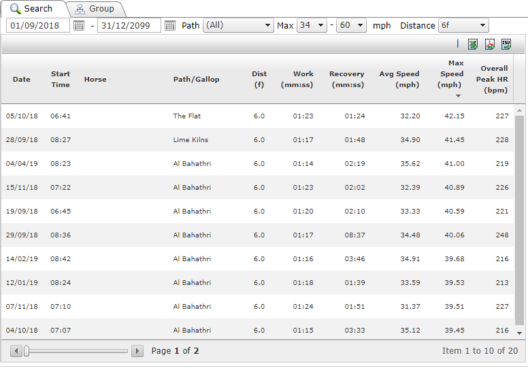
Task: Edit the start date field 01/09/2018
Action: [x=37, y=26]
